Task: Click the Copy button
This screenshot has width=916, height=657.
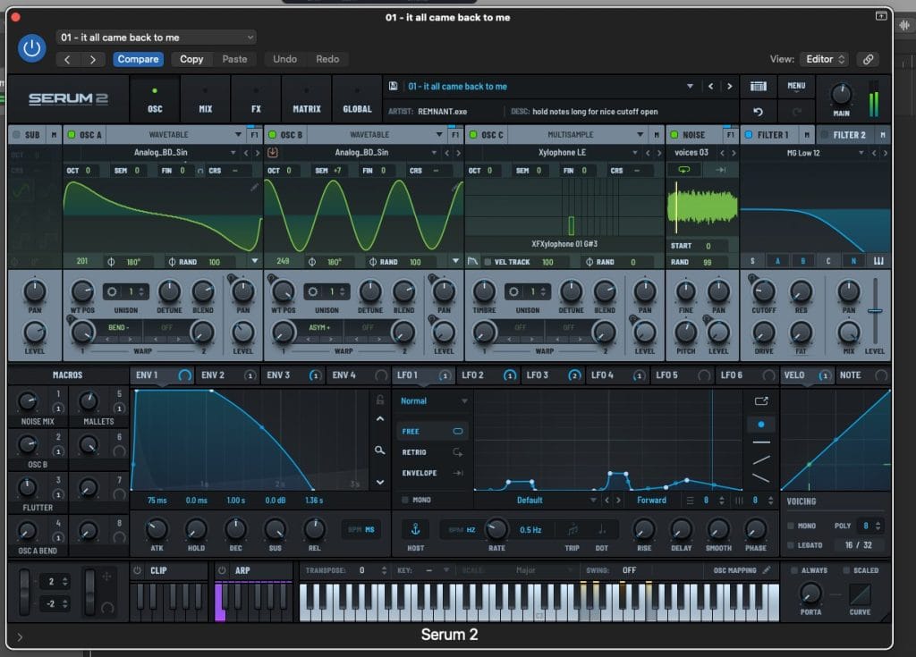Action: click(191, 59)
